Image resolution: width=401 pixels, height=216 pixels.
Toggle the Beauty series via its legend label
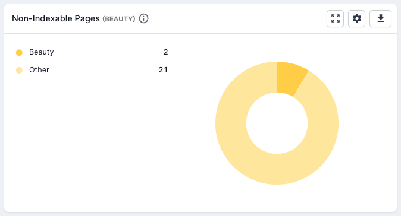click(42, 52)
